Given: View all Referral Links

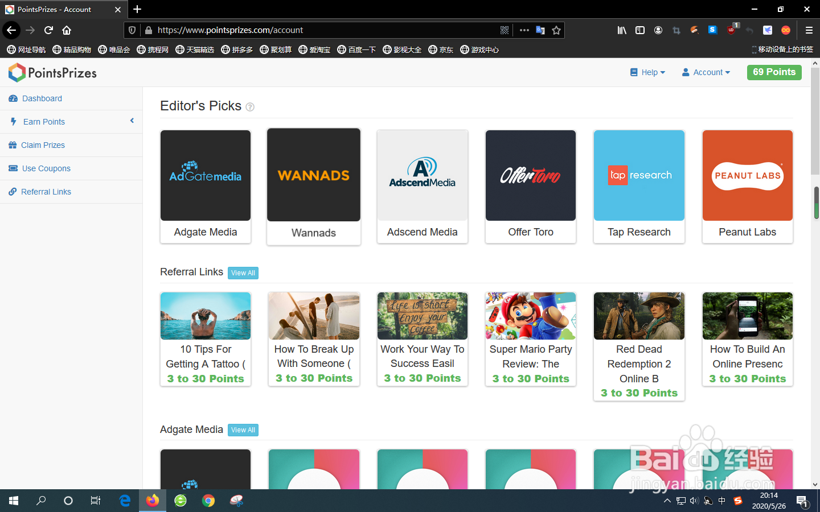Looking at the screenshot, I should [243, 273].
